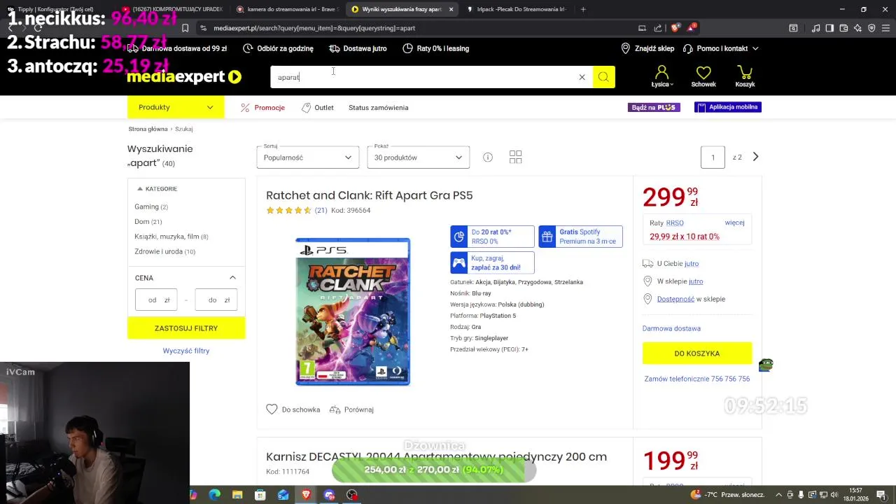Click the maximum price do field

tap(216, 300)
